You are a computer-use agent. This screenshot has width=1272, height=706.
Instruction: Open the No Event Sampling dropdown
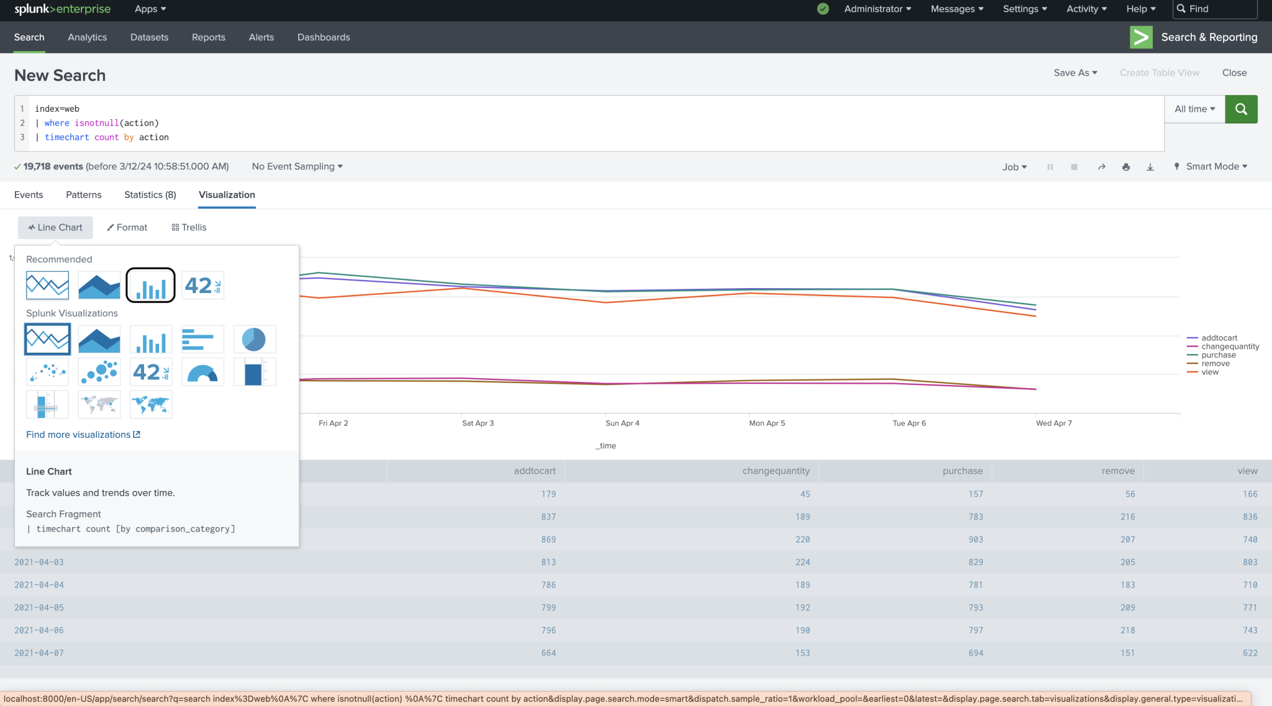296,166
